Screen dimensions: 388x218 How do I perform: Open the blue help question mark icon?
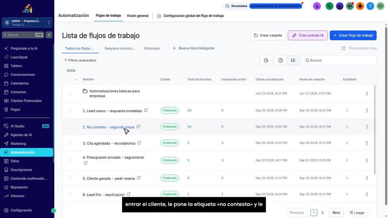pyautogui.click(x=370, y=6)
